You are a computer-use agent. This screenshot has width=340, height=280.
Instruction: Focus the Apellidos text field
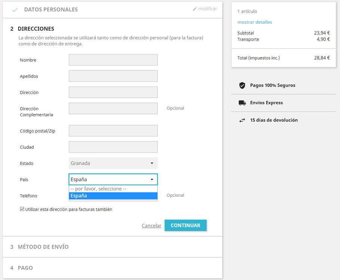tap(113, 76)
